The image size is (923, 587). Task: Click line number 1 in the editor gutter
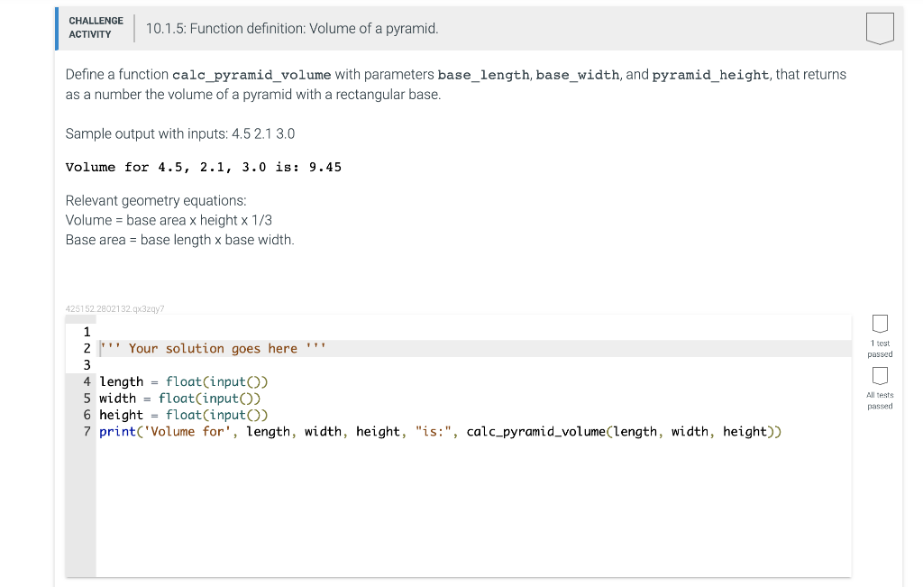click(86, 332)
